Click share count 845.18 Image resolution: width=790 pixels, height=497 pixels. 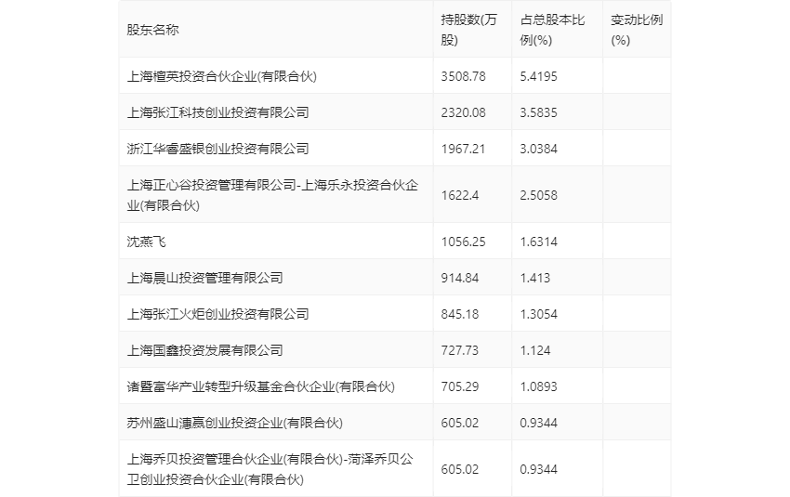(x=460, y=314)
